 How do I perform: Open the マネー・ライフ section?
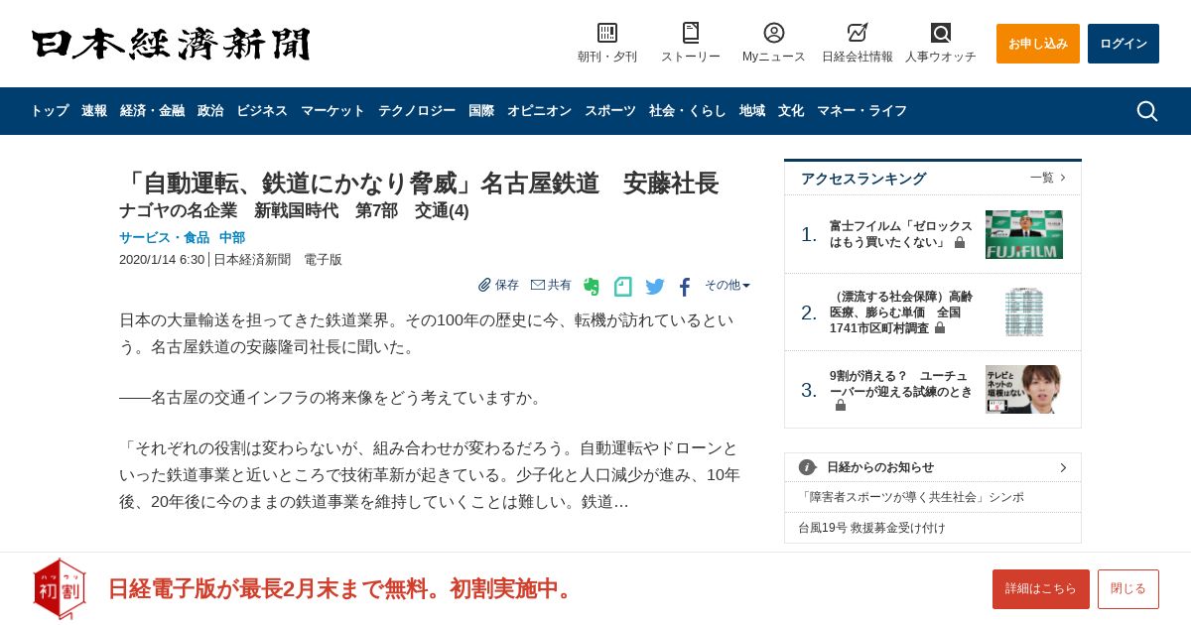[x=861, y=111]
